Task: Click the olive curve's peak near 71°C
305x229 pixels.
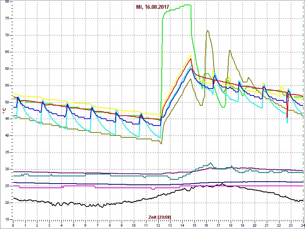Action: click(207, 31)
